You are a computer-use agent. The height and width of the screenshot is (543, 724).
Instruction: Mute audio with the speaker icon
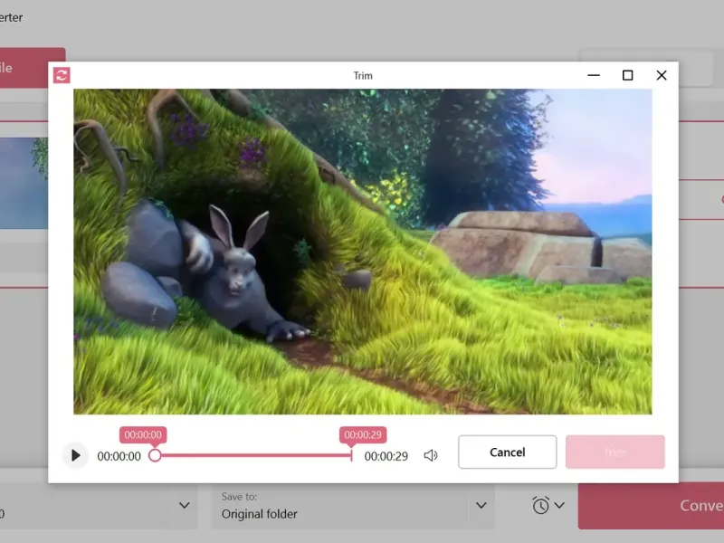click(431, 456)
